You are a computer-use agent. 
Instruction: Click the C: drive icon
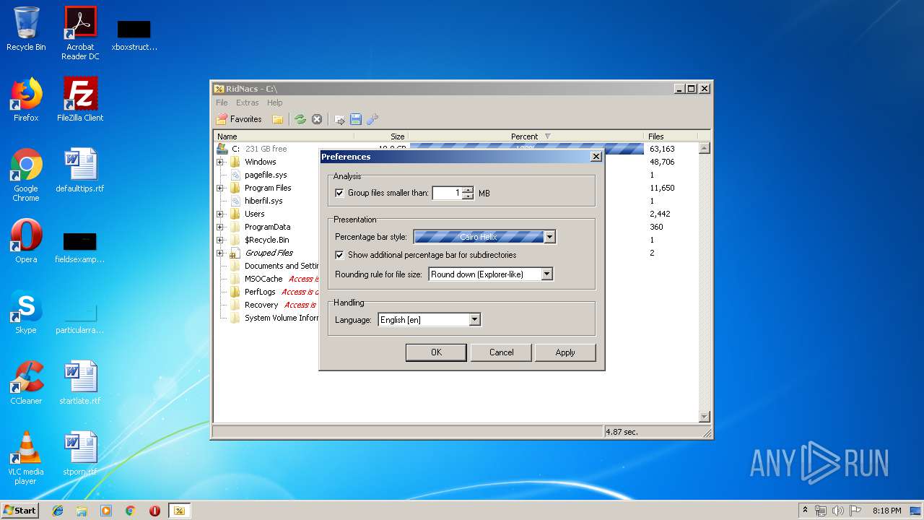[222, 149]
